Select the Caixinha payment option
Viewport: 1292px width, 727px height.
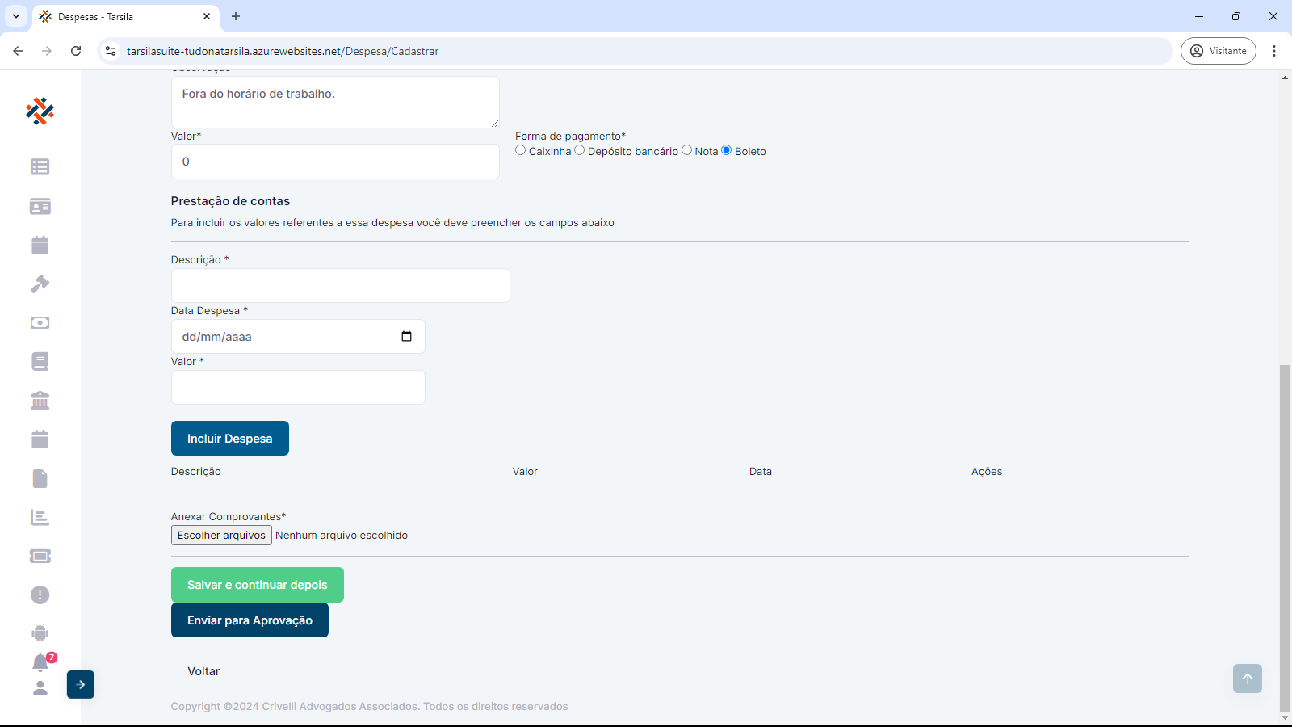pos(521,150)
